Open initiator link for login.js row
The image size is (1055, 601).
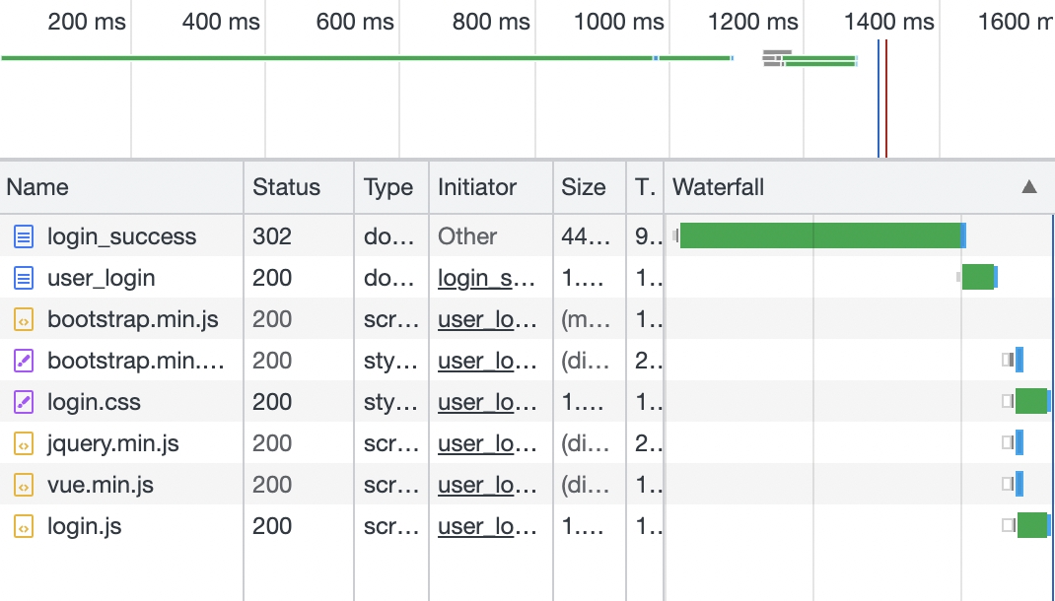click(x=487, y=526)
